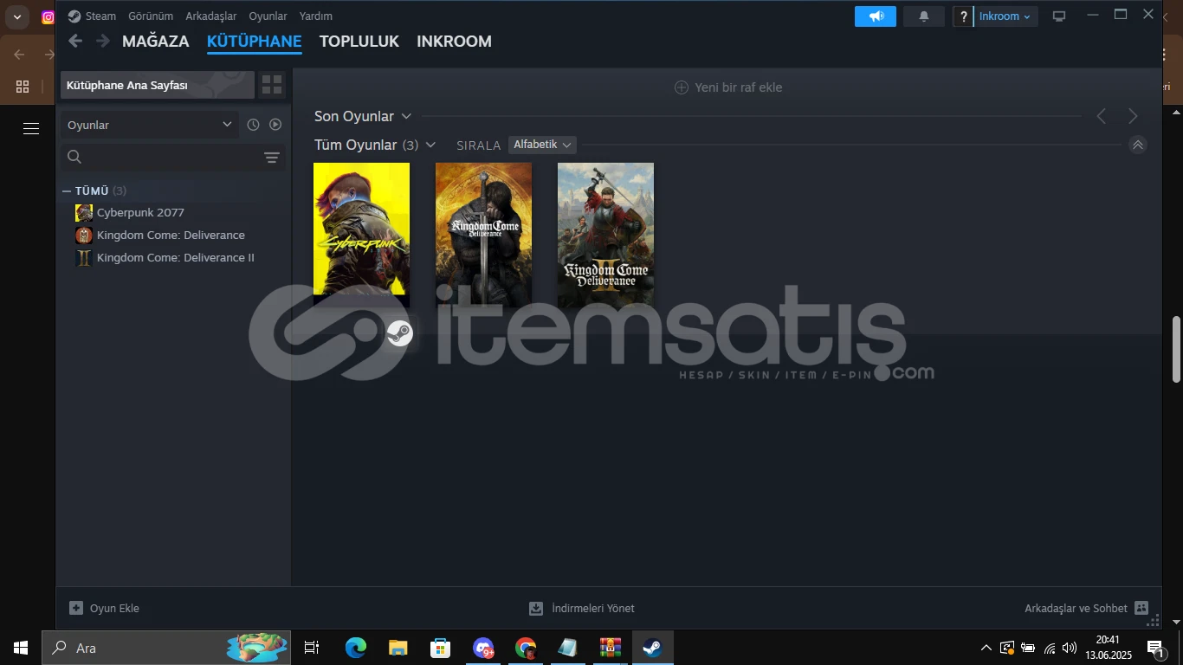The image size is (1183, 665).
Task: Switch to Big Picture mode monitor icon
Action: tap(1059, 16)
